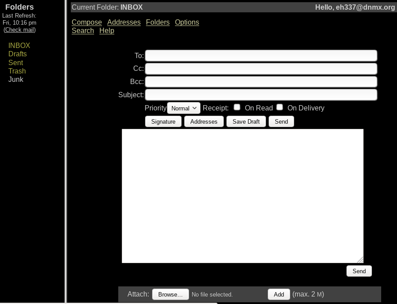This screenshot has width=397, height=304.
Task: Click Check mail in sidebar
Action: [19, 30]
